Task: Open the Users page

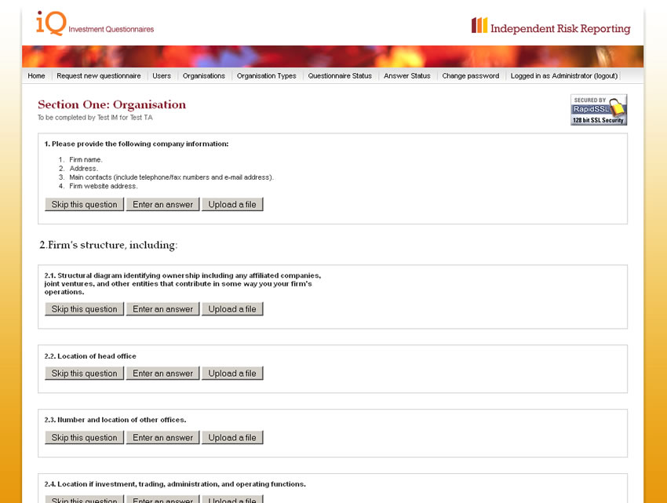Action: coord(162,76)
